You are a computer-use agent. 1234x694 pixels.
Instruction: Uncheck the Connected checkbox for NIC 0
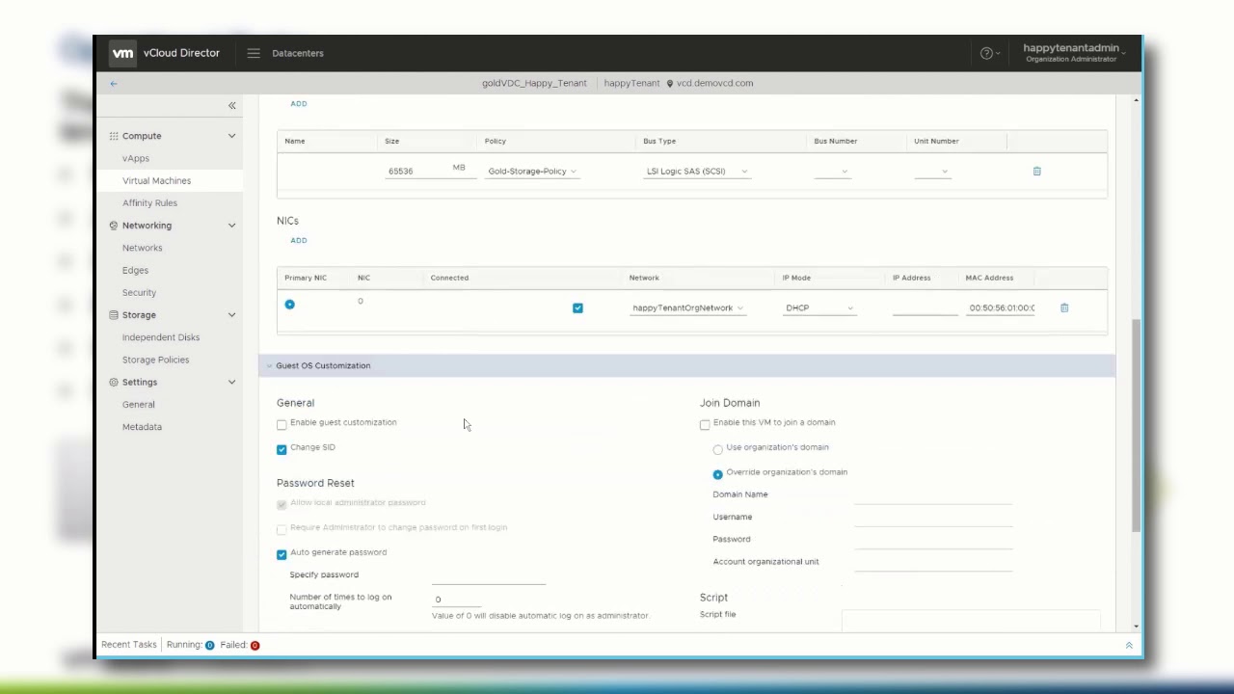click(577, 308)
